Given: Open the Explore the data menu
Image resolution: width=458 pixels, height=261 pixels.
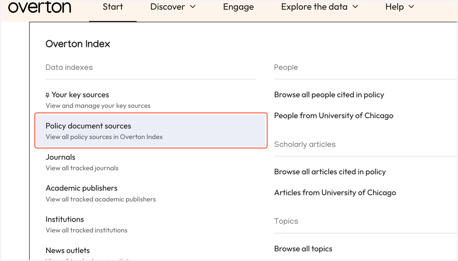Looking at the screenshot, I should click(320, 7).
